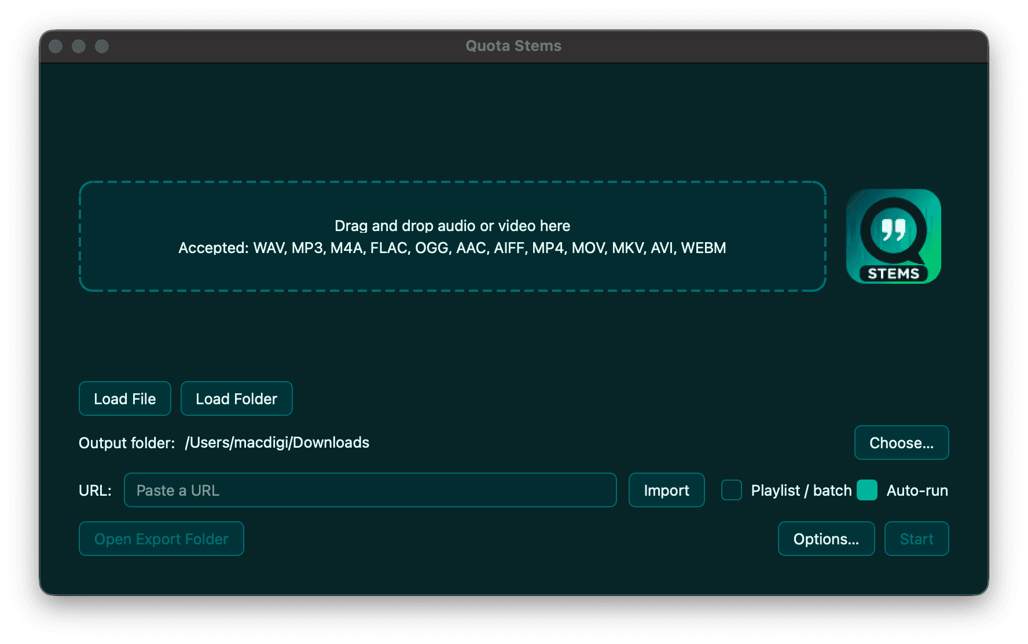This screenshot has height=644, width=1028.
Task: Click the accepted formats text
Action: click(x=453, y=247)
